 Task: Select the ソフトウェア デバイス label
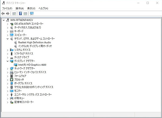[23, 54]
